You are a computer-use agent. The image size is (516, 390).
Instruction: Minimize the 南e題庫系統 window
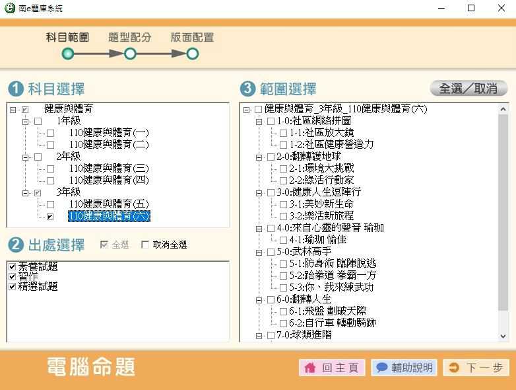coord(441,8)
